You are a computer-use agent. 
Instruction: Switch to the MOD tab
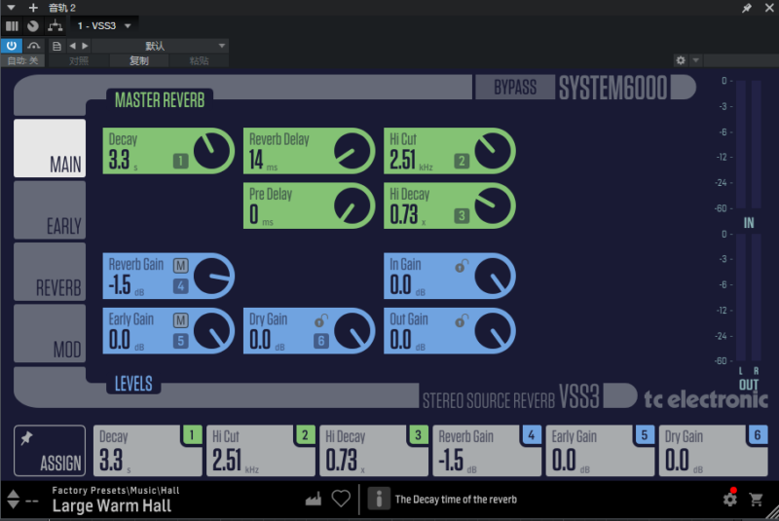coord(50,334)
